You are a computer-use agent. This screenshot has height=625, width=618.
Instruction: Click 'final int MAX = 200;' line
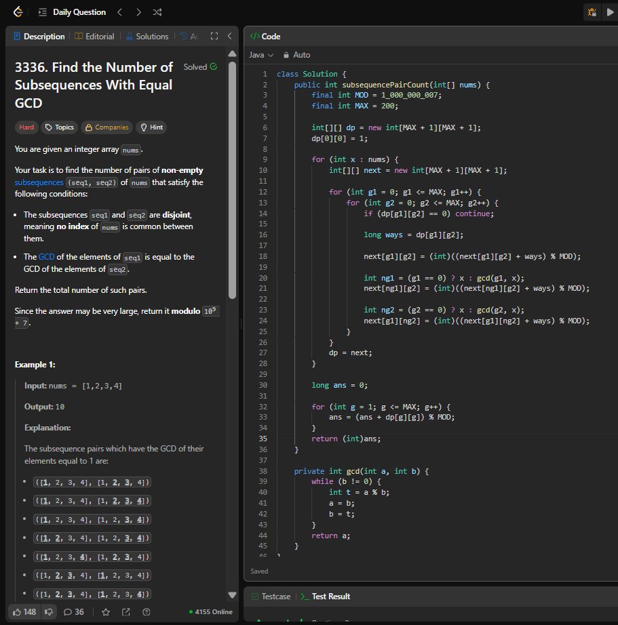pyautogui.click(x=355, y=106)
